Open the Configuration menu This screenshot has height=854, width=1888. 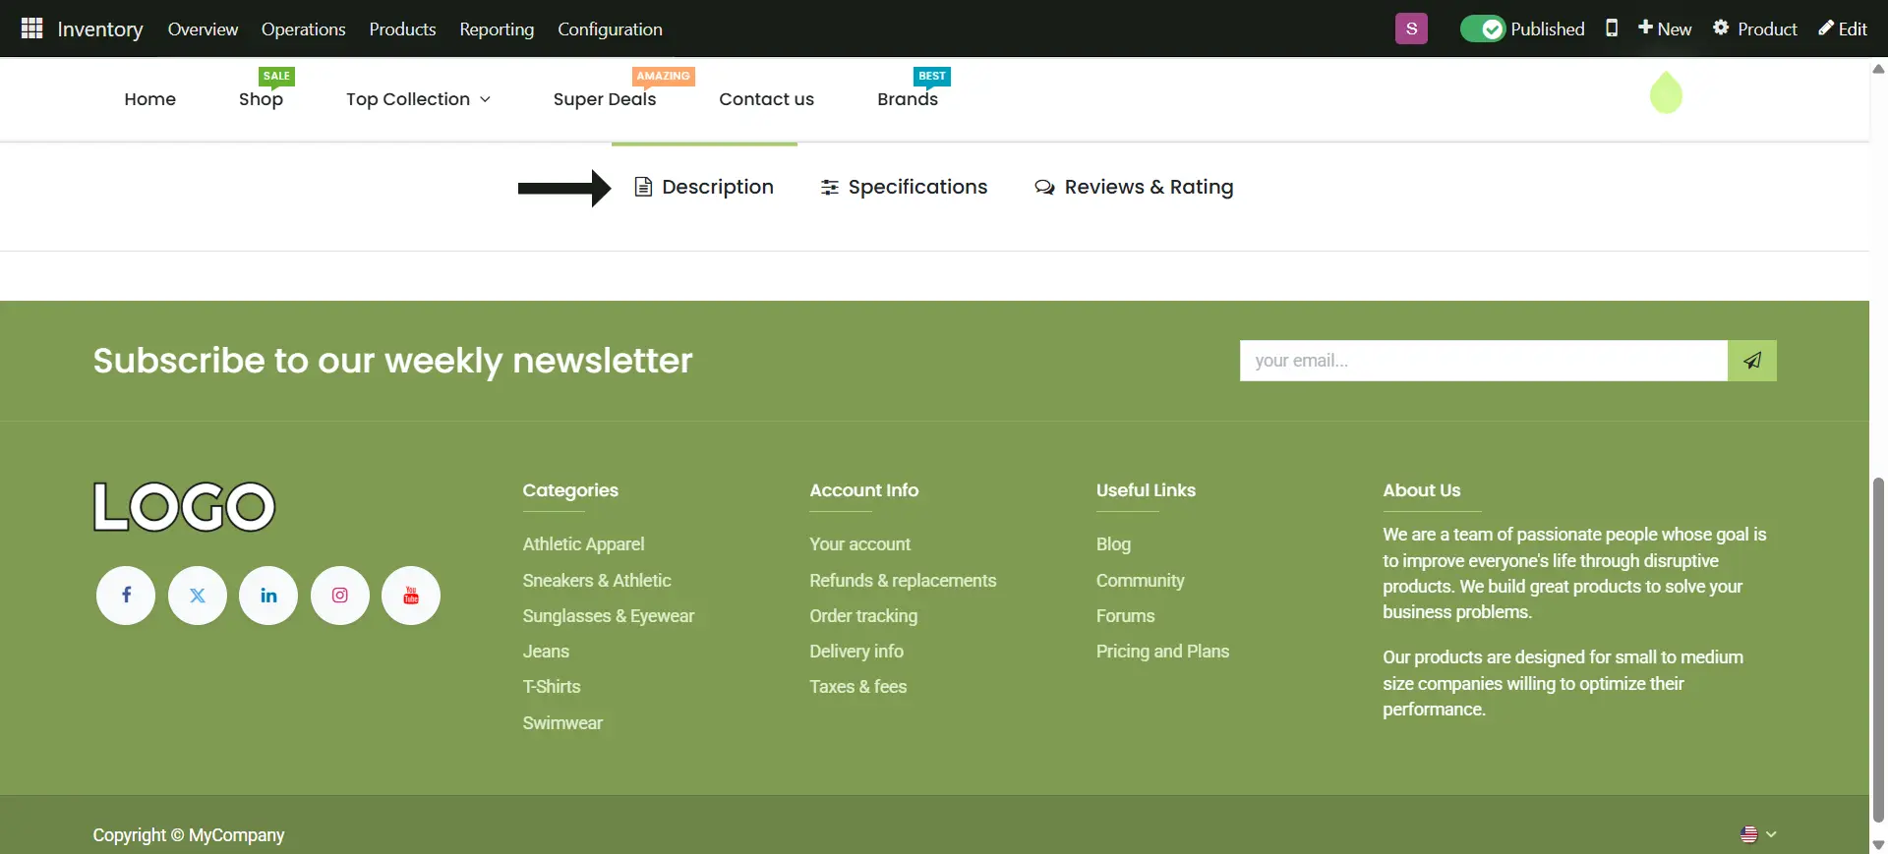610,28
